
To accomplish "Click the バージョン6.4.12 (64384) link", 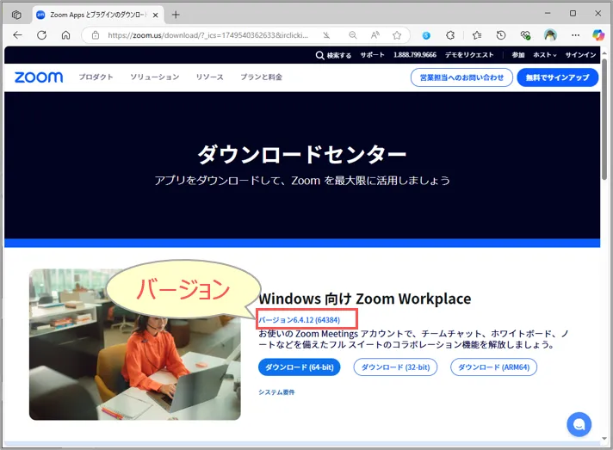I will 299,320.
